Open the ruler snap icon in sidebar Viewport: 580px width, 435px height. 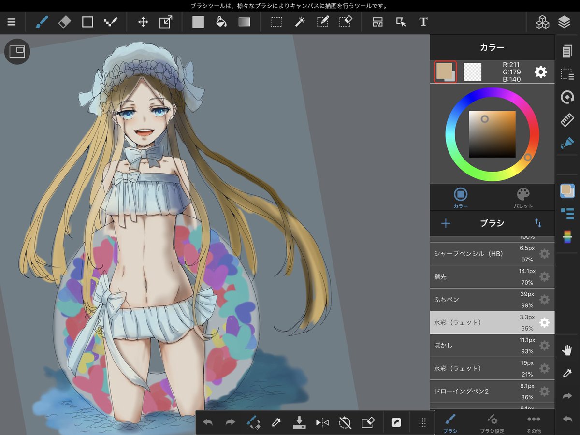point(567,120)
